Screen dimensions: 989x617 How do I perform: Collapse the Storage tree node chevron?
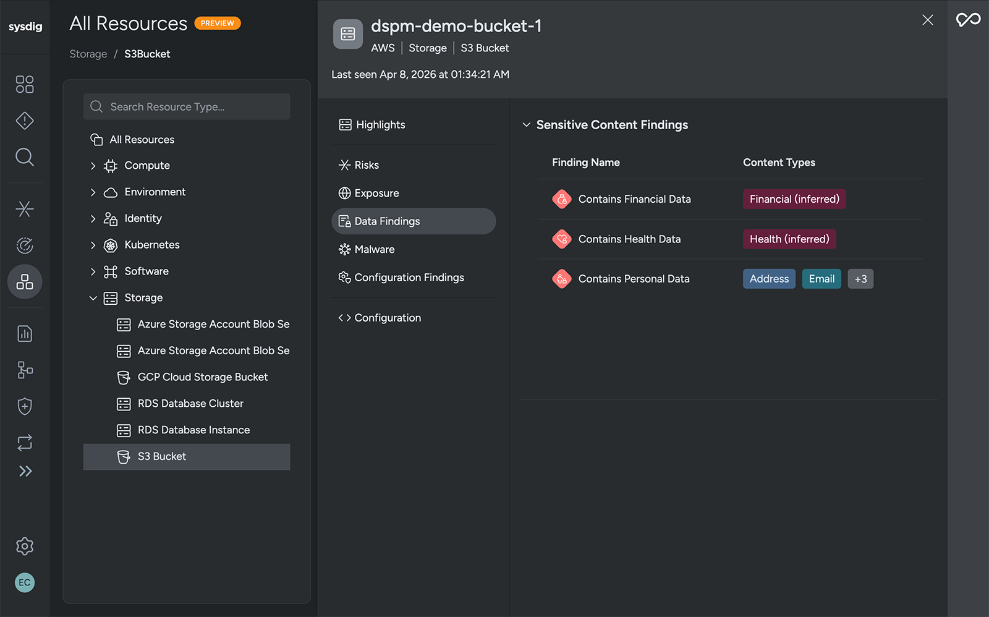(93, 298)
